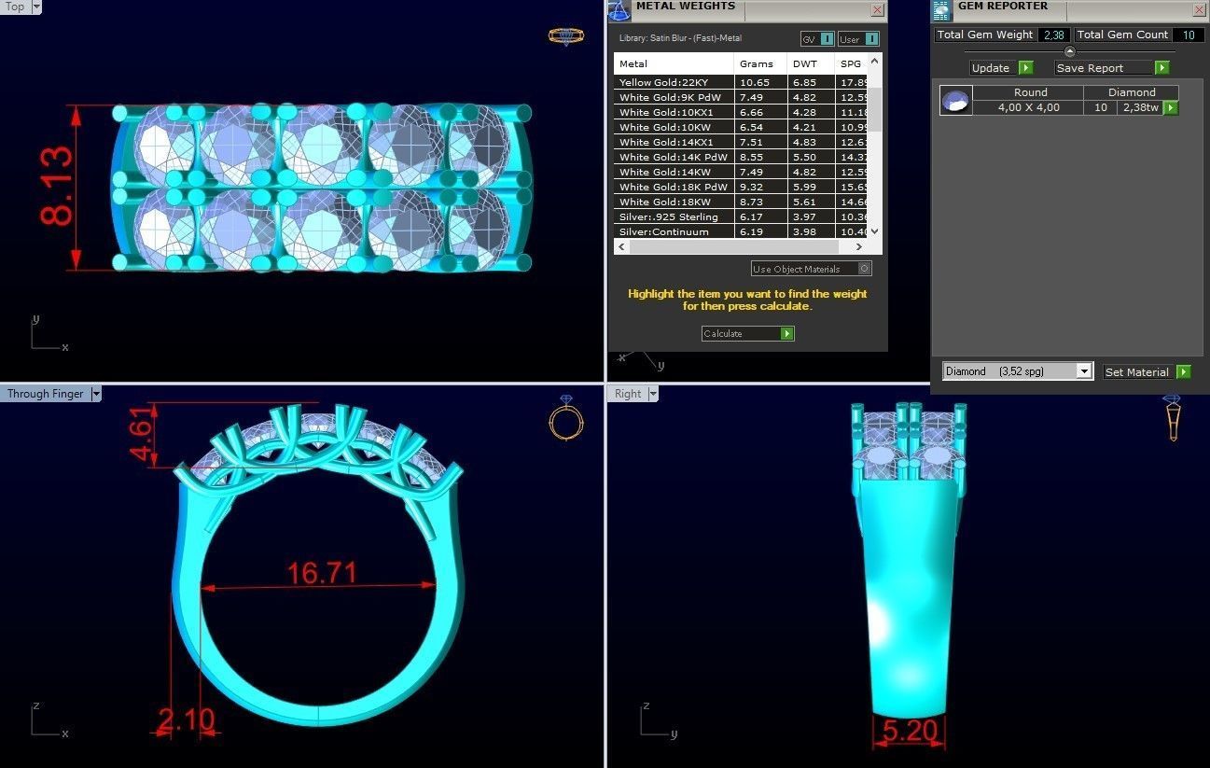Select Yellow Gold:22KY row
1210x768 pixels.
click(741, 82)
